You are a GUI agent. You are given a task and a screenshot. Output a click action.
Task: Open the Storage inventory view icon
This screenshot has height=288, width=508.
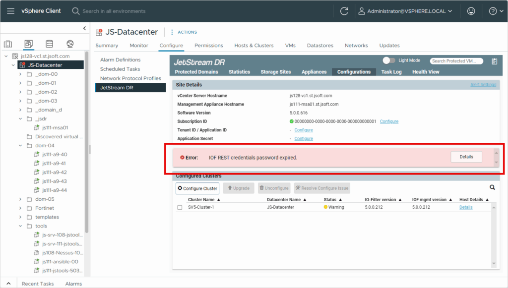49,44
